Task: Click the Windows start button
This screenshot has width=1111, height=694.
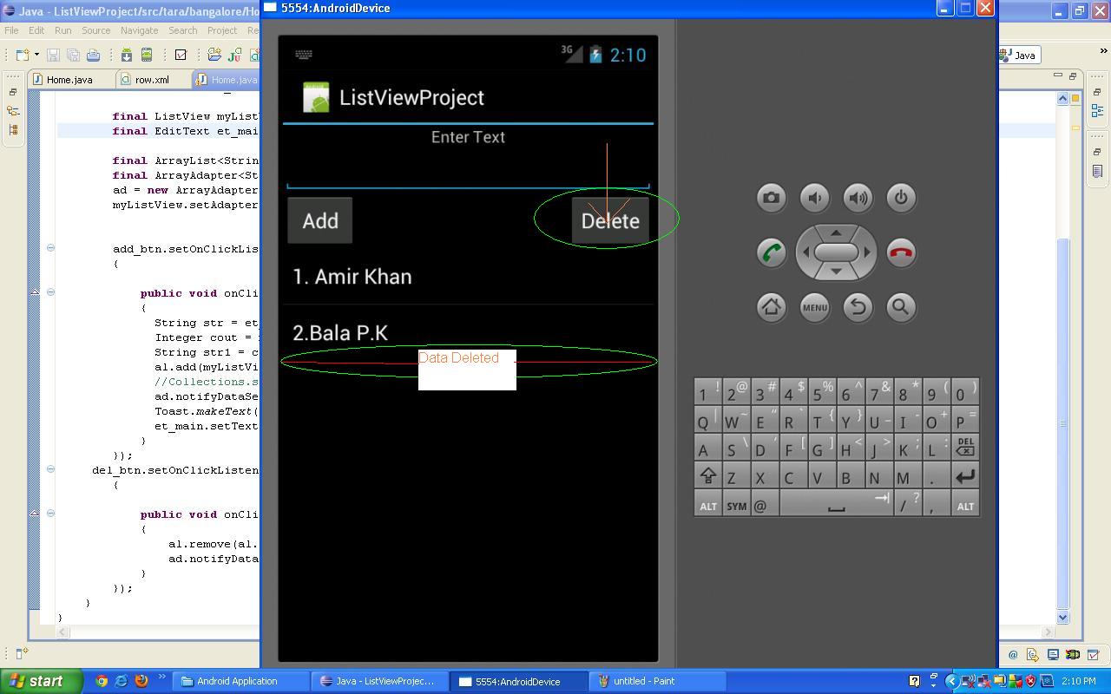Action: click(41, 681)
